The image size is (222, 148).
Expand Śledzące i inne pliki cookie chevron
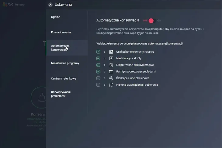pyautogui.click(x=105, y=78)
